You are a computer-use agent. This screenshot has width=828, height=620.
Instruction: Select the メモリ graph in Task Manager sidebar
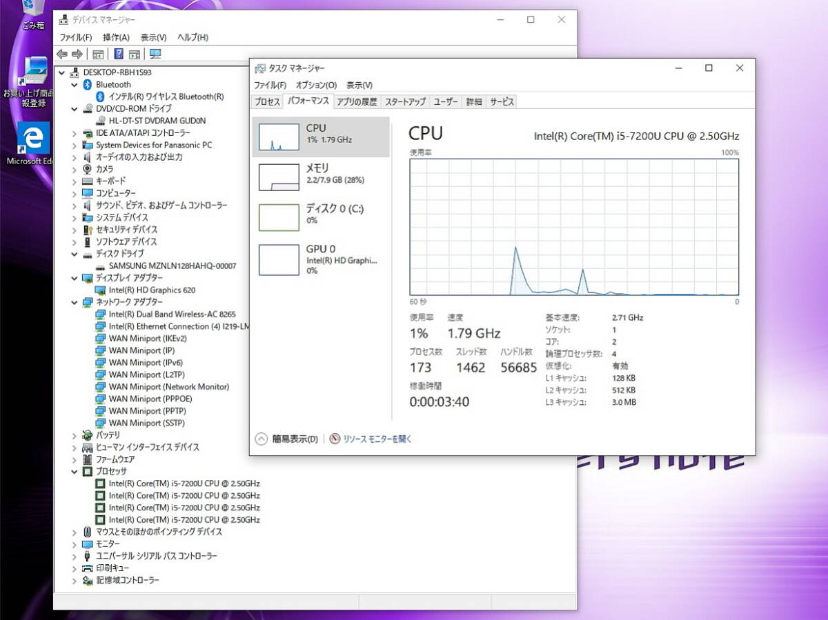click(x=279, y=177)
